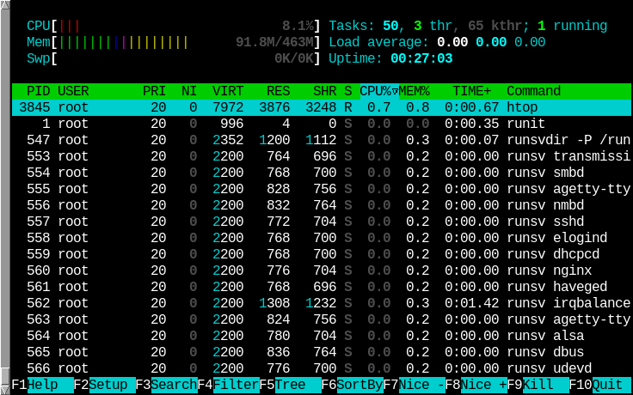Choose the F9 Kill bar item
Image resolution: width=633 pixels, height=395 pixels.
coord(538,385)
